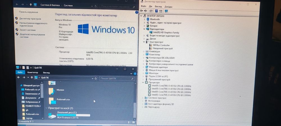The image size is (281, 126).
Task: Open Додаткові налаштування системи link
Action: pyautogui.click(x=32, y=36)
